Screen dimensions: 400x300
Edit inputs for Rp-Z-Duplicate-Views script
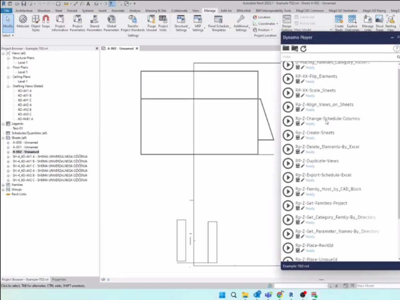coord(303,166)
